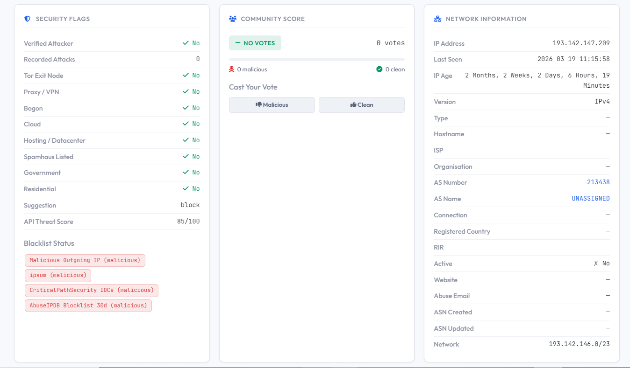Viewport: 630px width, 368px height.
Task: Click the skull icon next to 0 malicious
Action: (x=231, y=69)
